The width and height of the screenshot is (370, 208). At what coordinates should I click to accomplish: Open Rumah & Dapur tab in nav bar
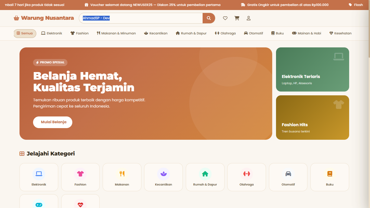pyautogui.click(x=191, y=33)
